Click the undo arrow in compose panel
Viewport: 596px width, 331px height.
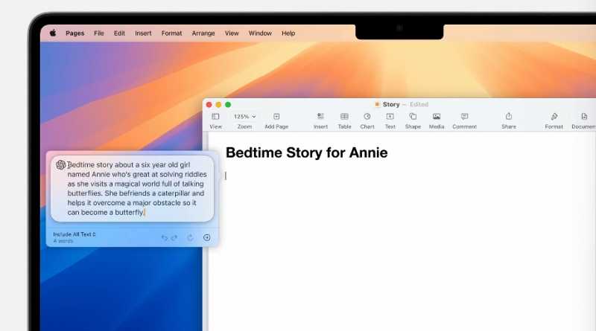coord(164,237)
